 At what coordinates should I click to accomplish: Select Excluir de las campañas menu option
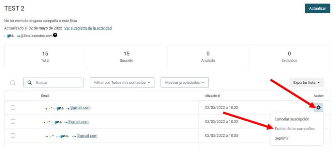click(295, 129)
